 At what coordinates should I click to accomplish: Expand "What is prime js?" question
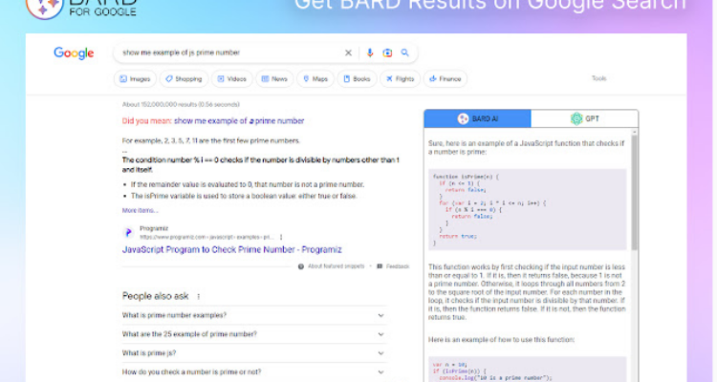380,353
